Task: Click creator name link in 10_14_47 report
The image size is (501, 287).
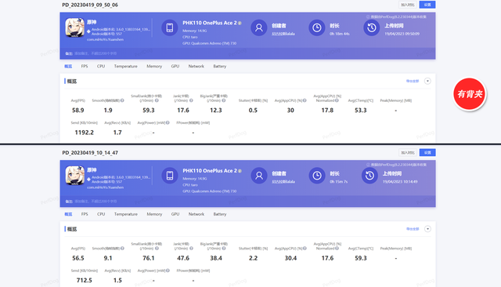Action: 283,181
